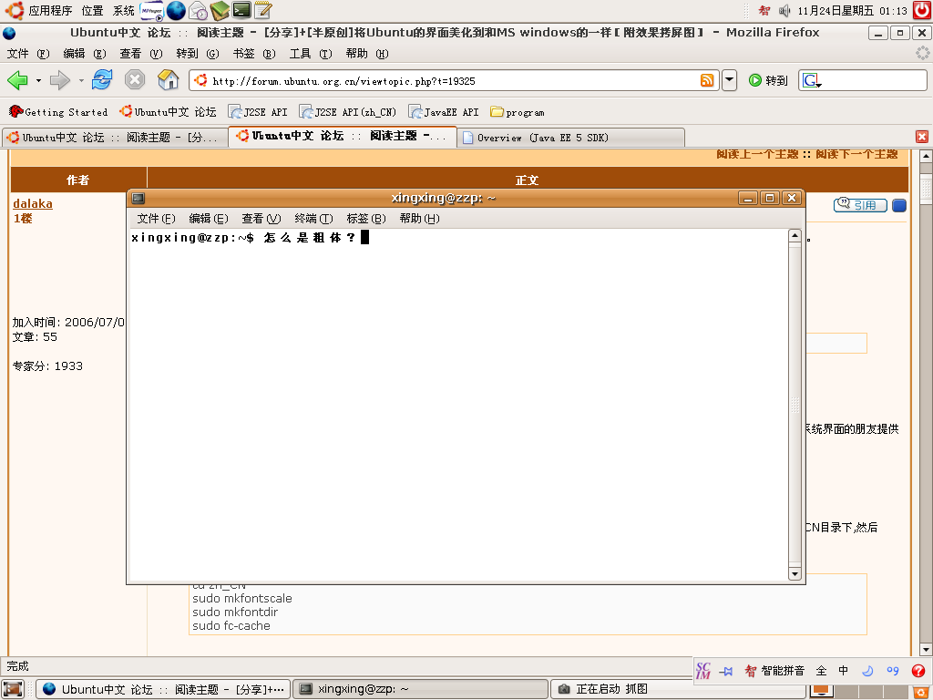This screenshot has width=933, height=700.
Task: Click dalaka author profile link
Action: [x=33, y=203]
